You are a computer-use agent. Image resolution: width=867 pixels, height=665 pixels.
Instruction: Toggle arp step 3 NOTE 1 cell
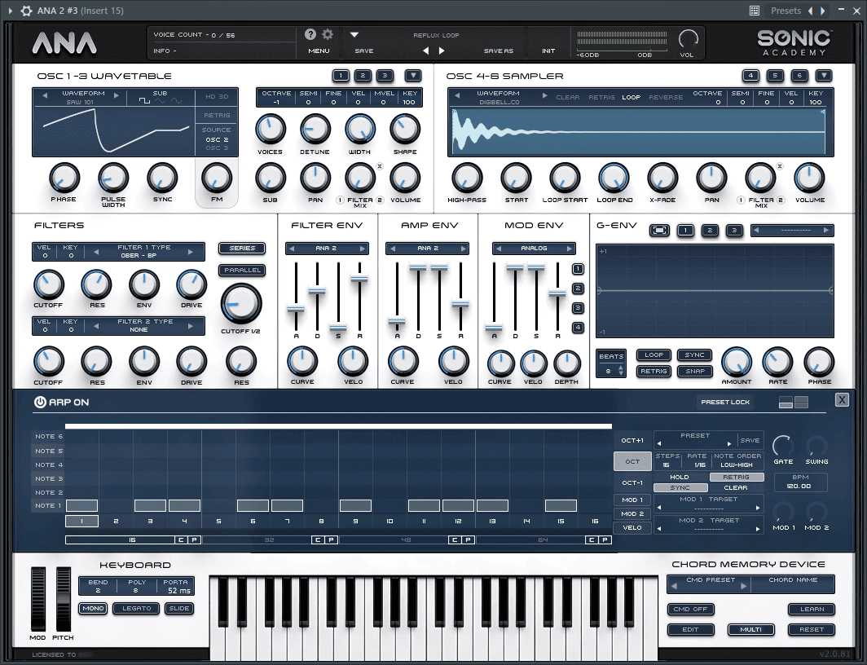pos(150,505)
